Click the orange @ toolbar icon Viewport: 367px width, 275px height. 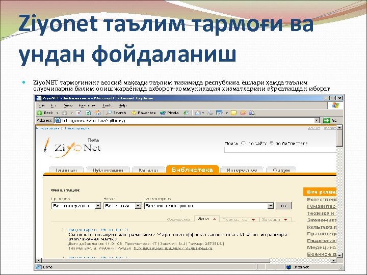point(243,113)
